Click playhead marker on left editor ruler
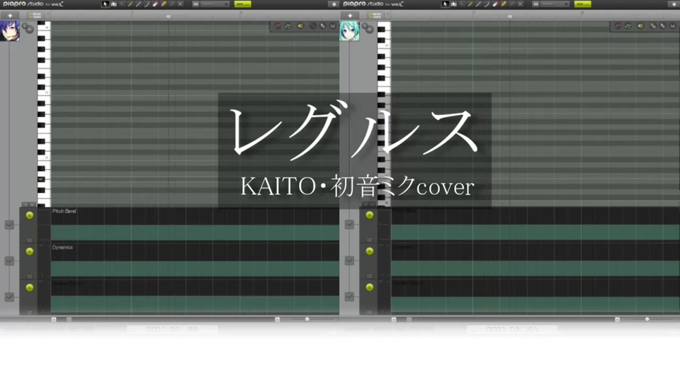The image size is (680, 383). (x=169, y=16)
